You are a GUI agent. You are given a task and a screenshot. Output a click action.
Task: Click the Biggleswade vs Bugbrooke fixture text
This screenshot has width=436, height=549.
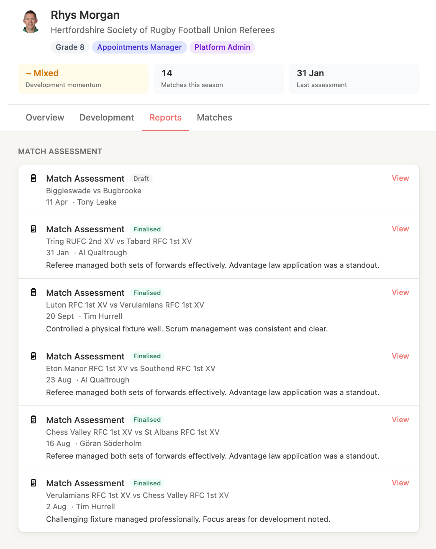pyautogui.click(x=94, y=191)
